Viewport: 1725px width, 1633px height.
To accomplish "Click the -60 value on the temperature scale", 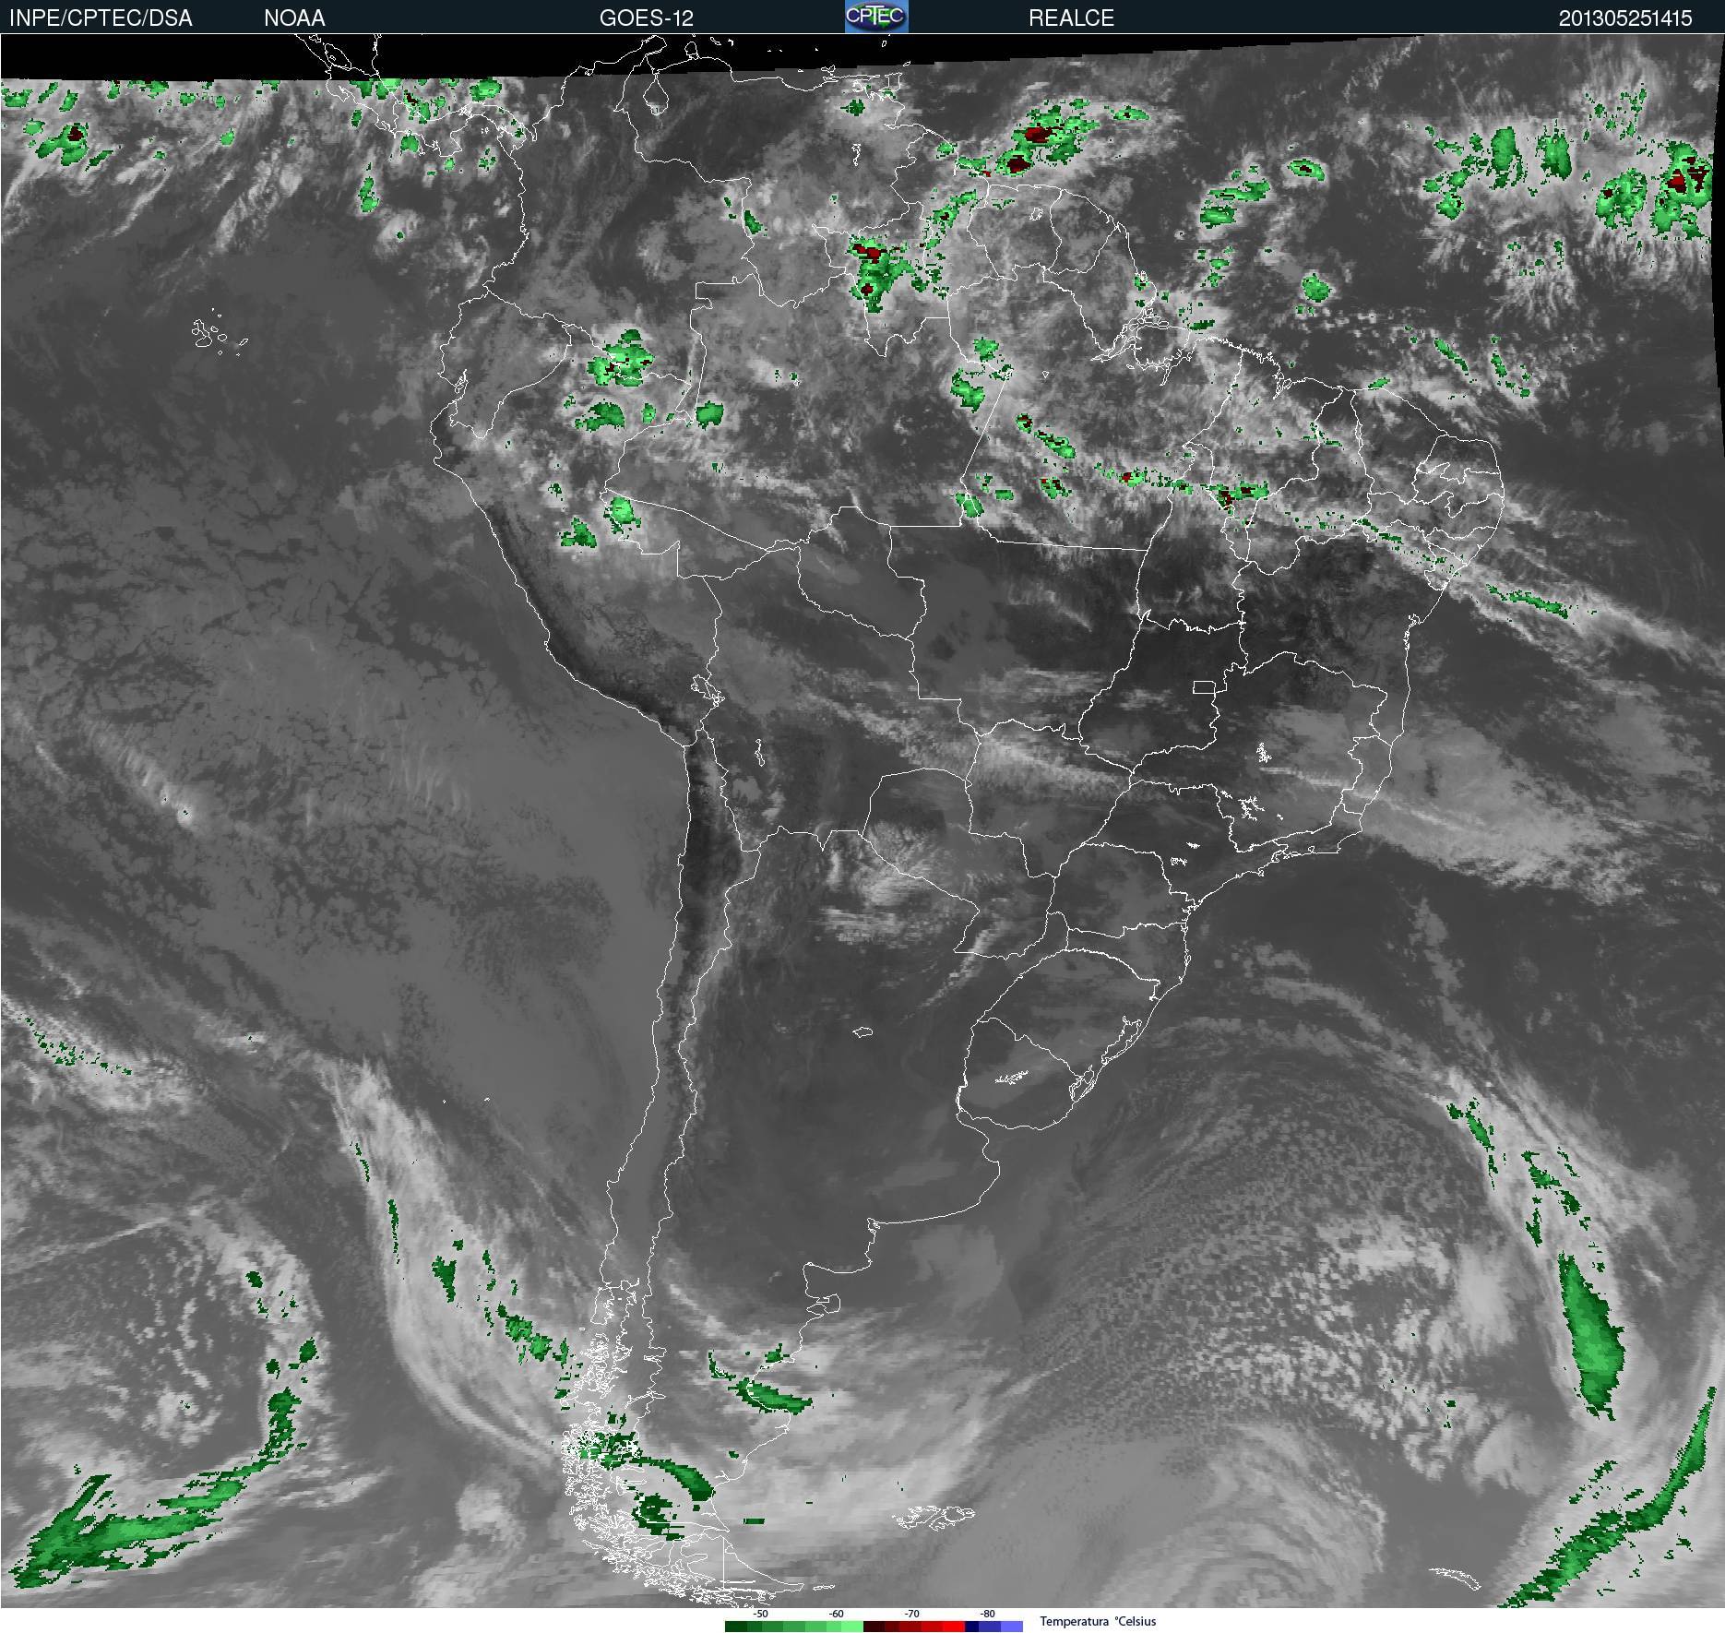I will click(836, 1614).
